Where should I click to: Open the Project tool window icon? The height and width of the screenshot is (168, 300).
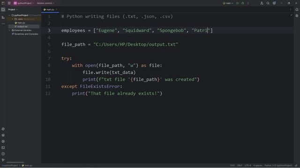(3, 9)
